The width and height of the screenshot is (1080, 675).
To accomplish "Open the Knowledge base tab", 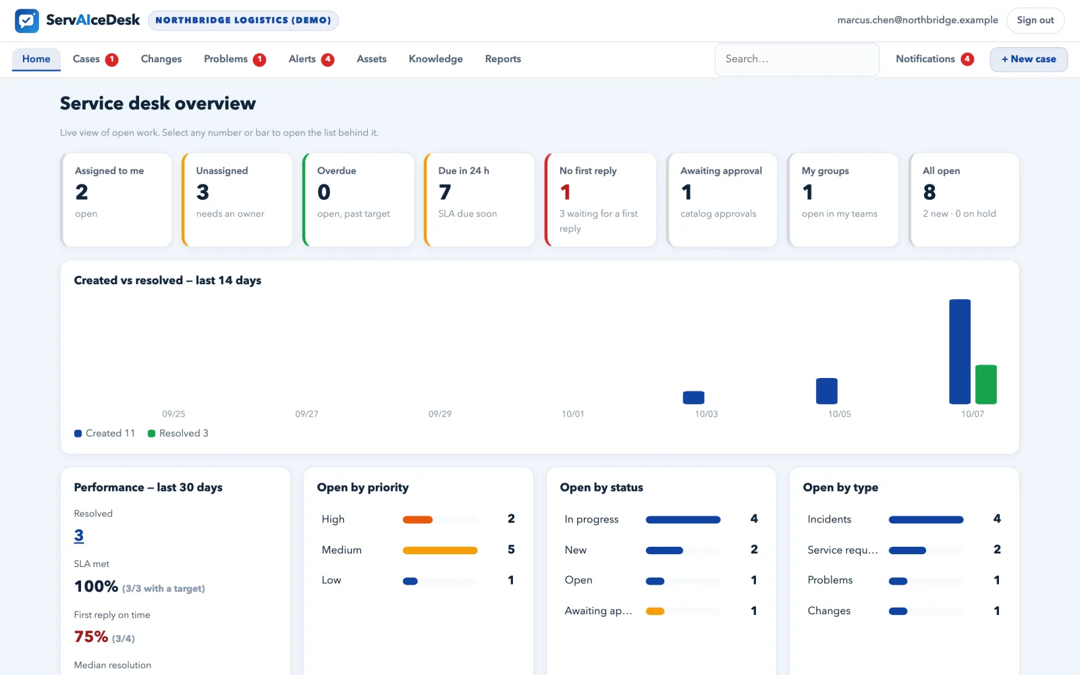I will coord(435,59).
